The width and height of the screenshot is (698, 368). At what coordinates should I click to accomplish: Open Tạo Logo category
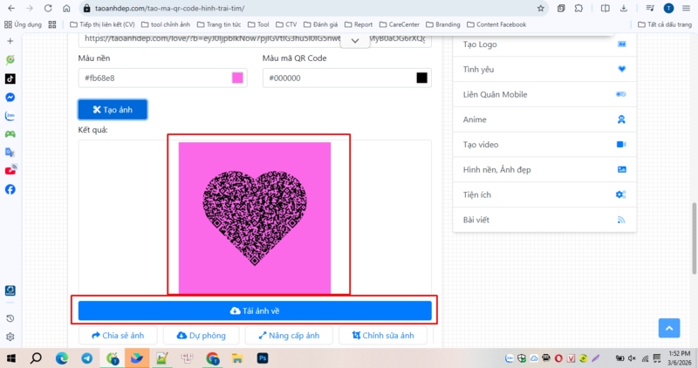[x=544, y=44]
